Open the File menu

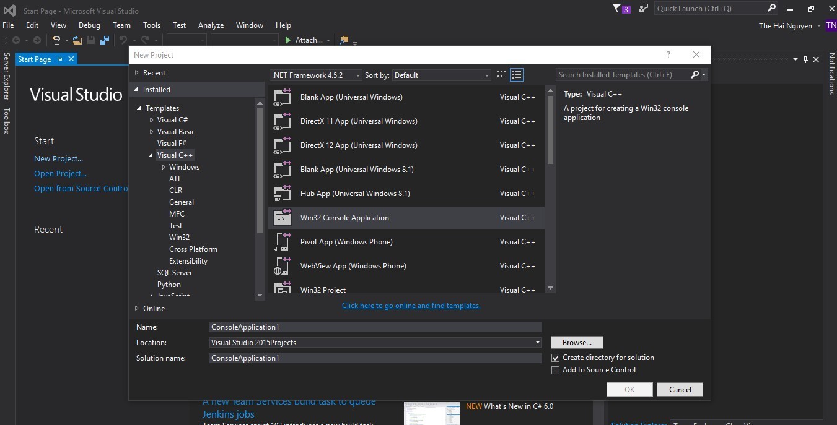click(x=8, y=25)
